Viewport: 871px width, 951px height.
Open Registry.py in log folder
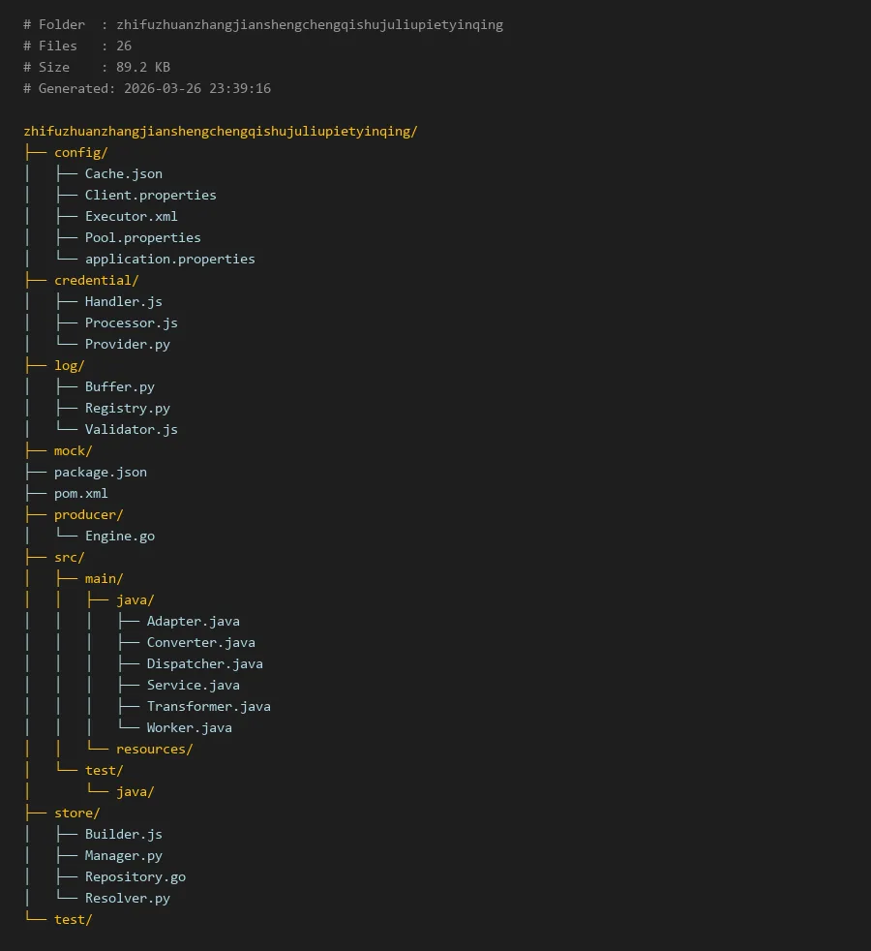tap(127, 408)
